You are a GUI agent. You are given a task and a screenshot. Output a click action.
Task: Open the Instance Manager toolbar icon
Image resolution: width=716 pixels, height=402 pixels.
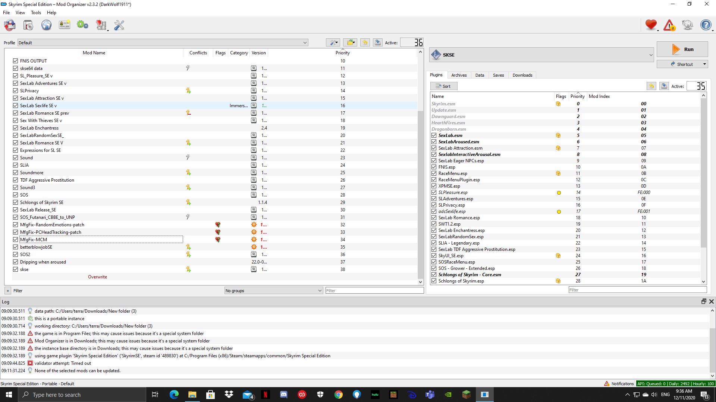(x=10, y=25)
